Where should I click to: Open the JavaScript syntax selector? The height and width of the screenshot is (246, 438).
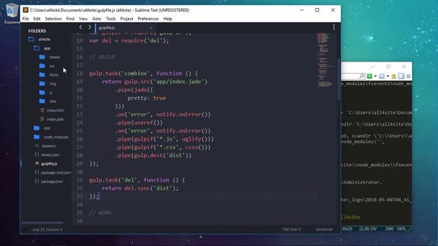324,230
